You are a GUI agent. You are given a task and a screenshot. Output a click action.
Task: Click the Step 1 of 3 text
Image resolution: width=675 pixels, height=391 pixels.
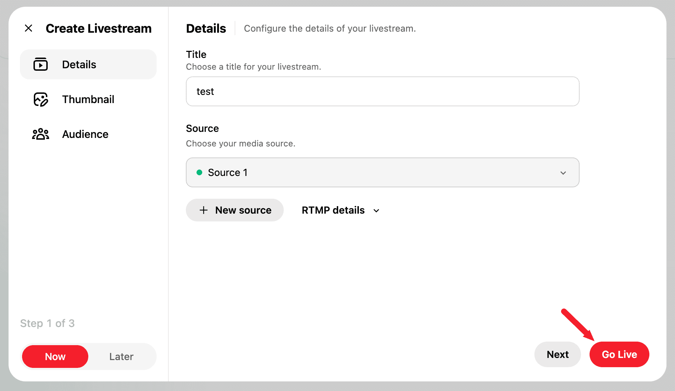tap(47, 323)
